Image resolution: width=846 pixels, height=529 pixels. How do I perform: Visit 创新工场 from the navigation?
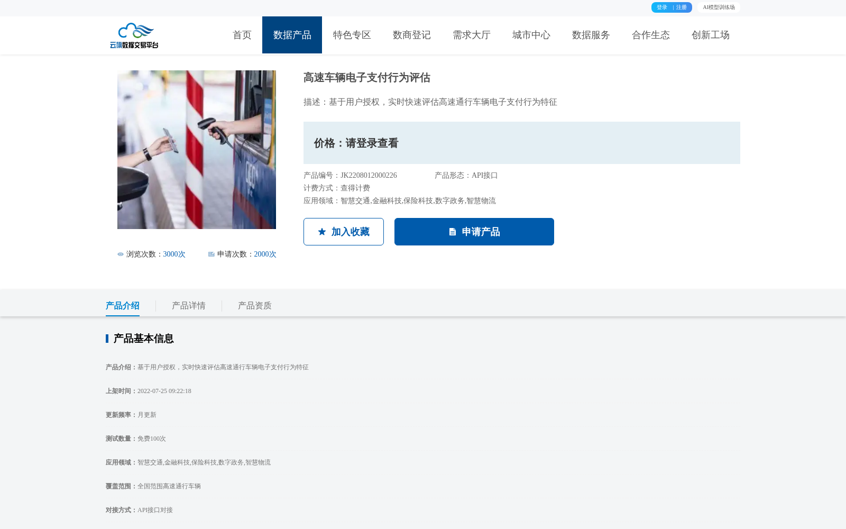pyautogui.click(x=710, y=35)
